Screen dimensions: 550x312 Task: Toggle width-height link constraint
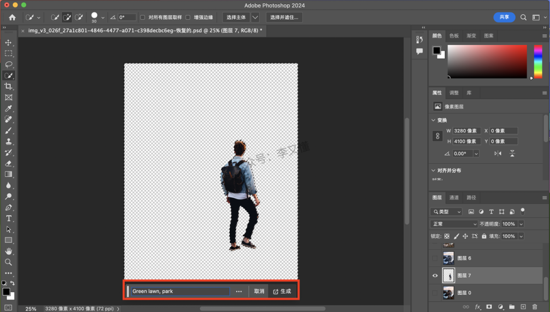coord(437,136)
